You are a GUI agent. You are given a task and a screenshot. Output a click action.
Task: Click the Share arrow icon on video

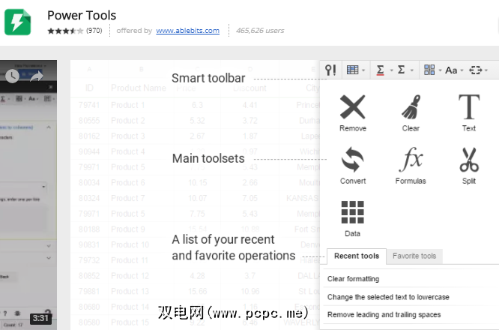click(36, 76)
